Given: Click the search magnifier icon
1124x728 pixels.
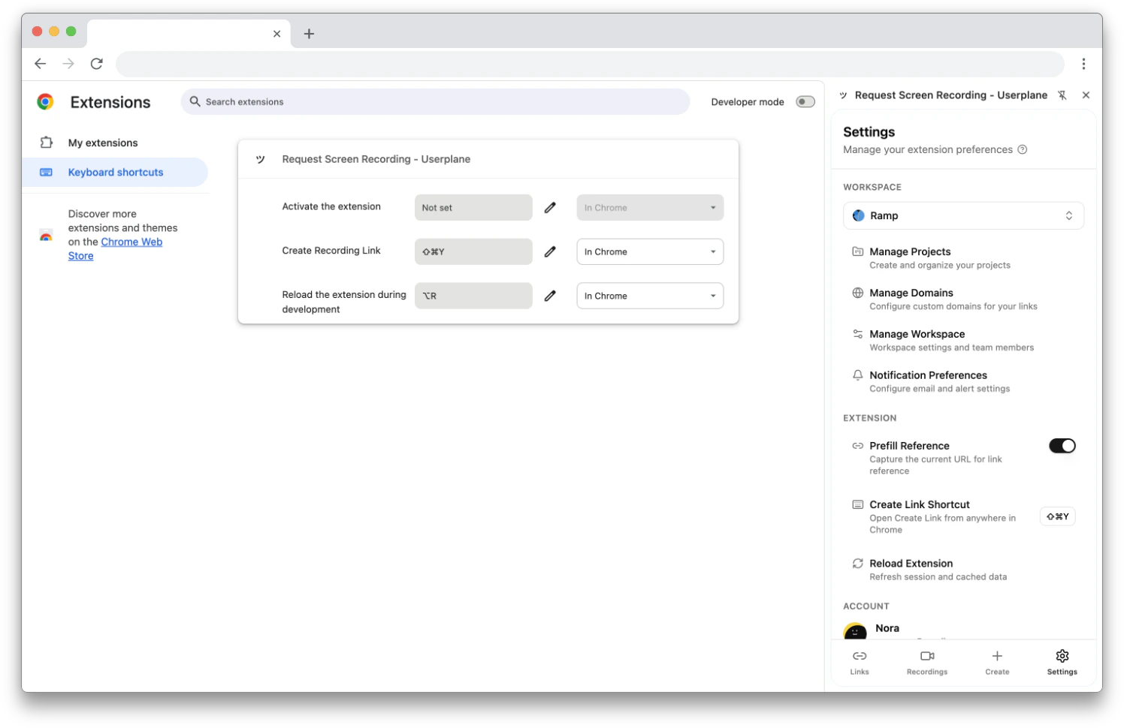Looking at the screenshot, I should [195, 101].
